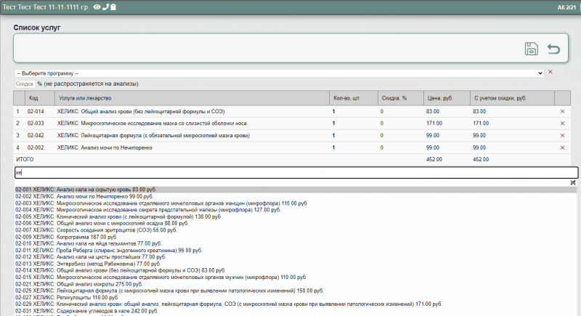Click the Скидка discount input field
The width and height of the screenshot is (581, 316).
[x=25, y=84]
